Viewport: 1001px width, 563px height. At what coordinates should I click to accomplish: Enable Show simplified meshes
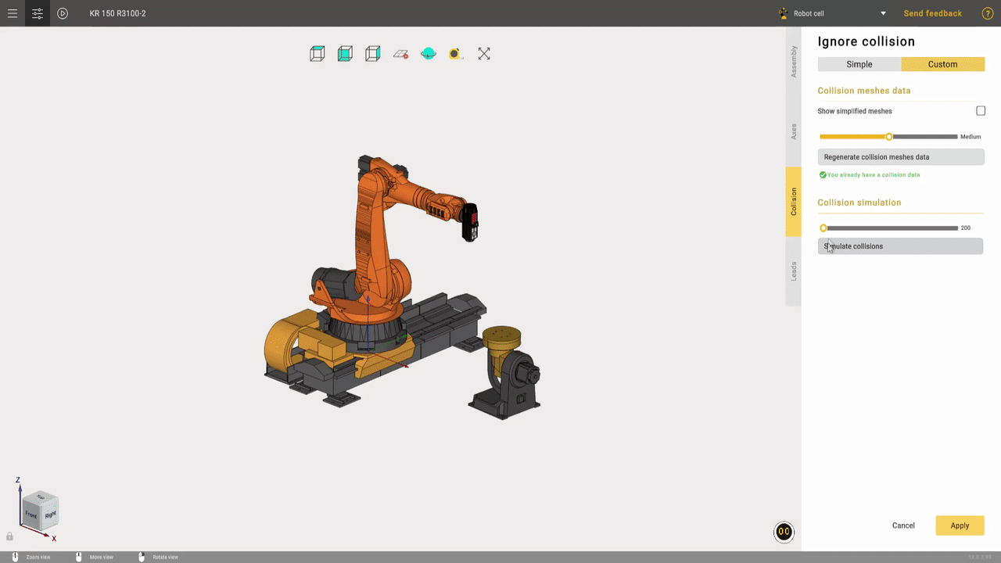[x=981, y=110]
